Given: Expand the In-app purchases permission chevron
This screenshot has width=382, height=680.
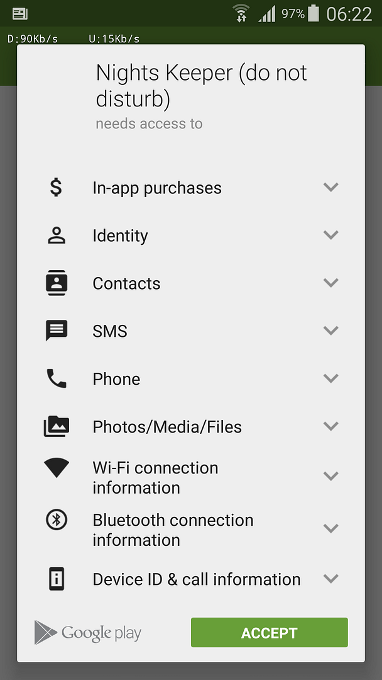Looking at the screenshot, I should (330, 187).
